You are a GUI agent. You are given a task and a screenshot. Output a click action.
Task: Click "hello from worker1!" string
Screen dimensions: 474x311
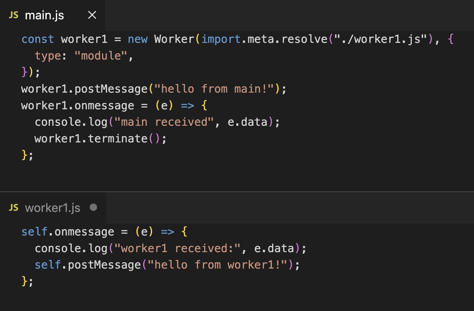pyautogui.click(x=217, y=265)
